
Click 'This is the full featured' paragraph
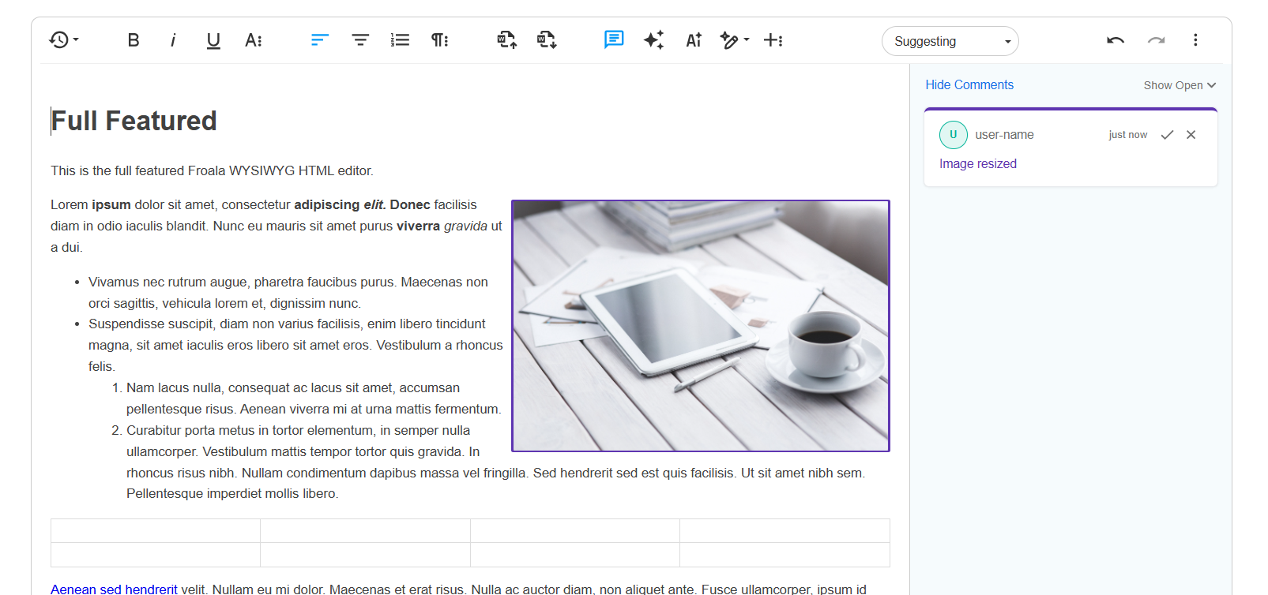[212, 170]
